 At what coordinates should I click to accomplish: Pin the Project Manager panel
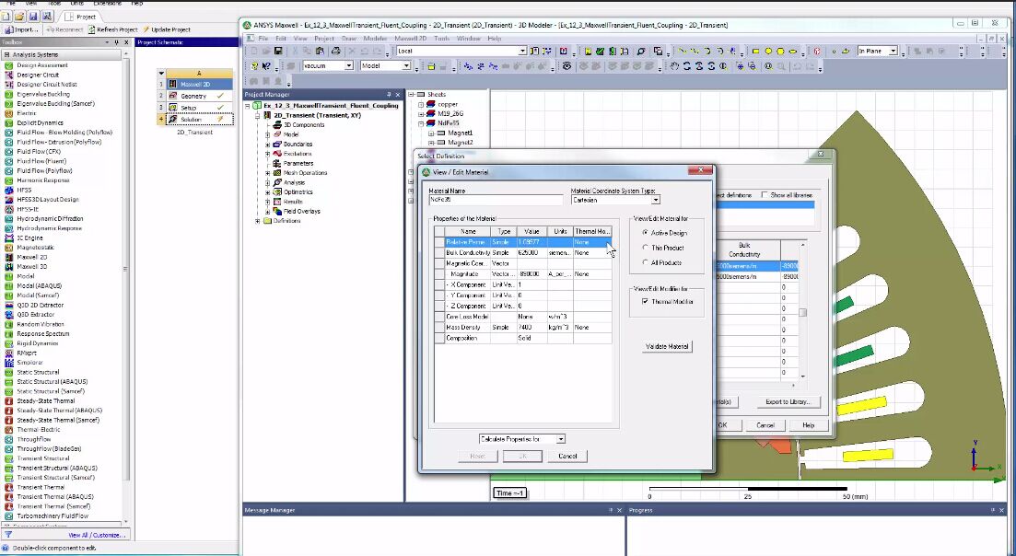coord(389,95)
